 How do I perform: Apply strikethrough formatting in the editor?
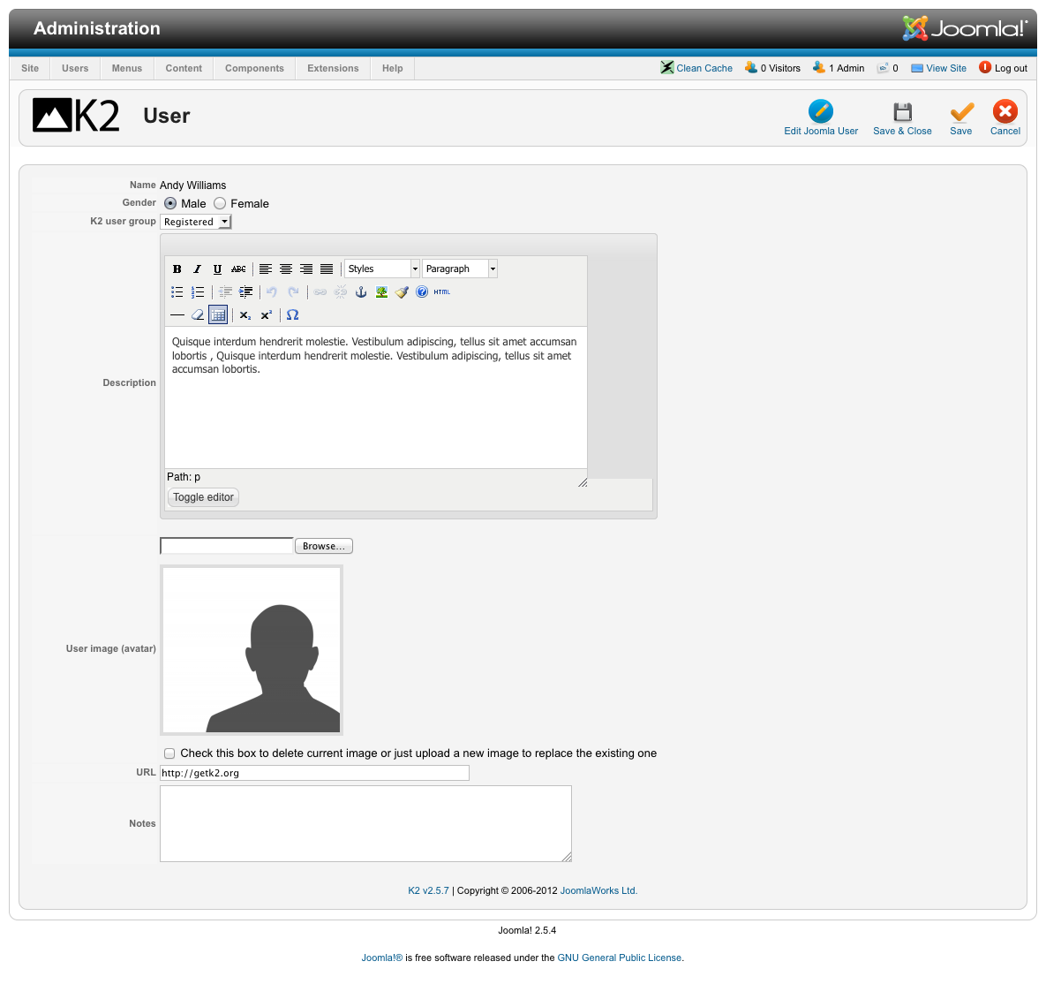(x=238, y=269)
